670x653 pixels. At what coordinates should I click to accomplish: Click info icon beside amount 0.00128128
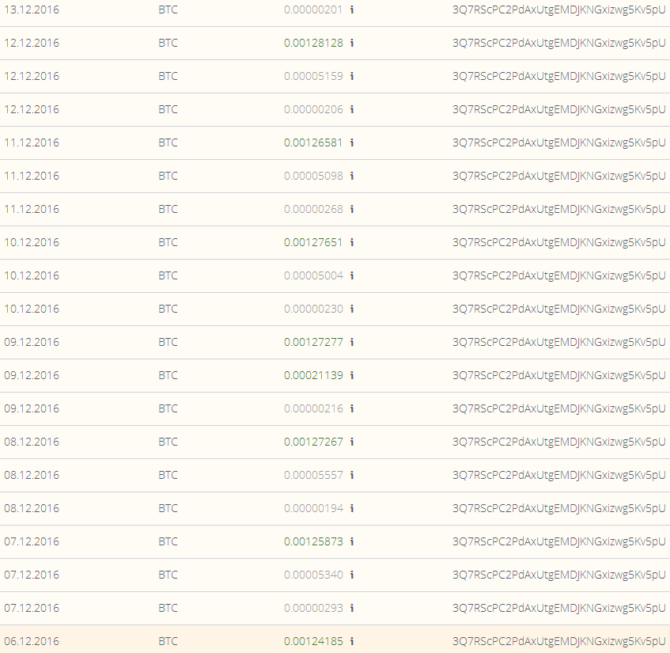[352, 43]
